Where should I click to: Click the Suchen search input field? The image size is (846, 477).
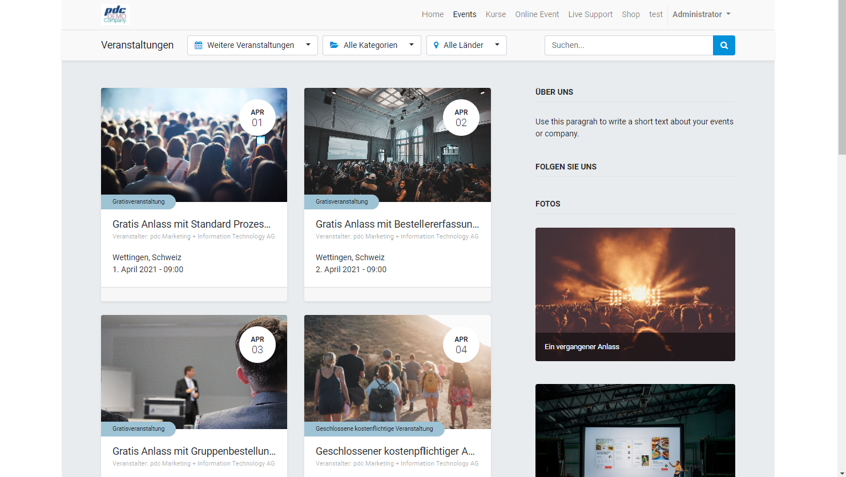point(629,46)
